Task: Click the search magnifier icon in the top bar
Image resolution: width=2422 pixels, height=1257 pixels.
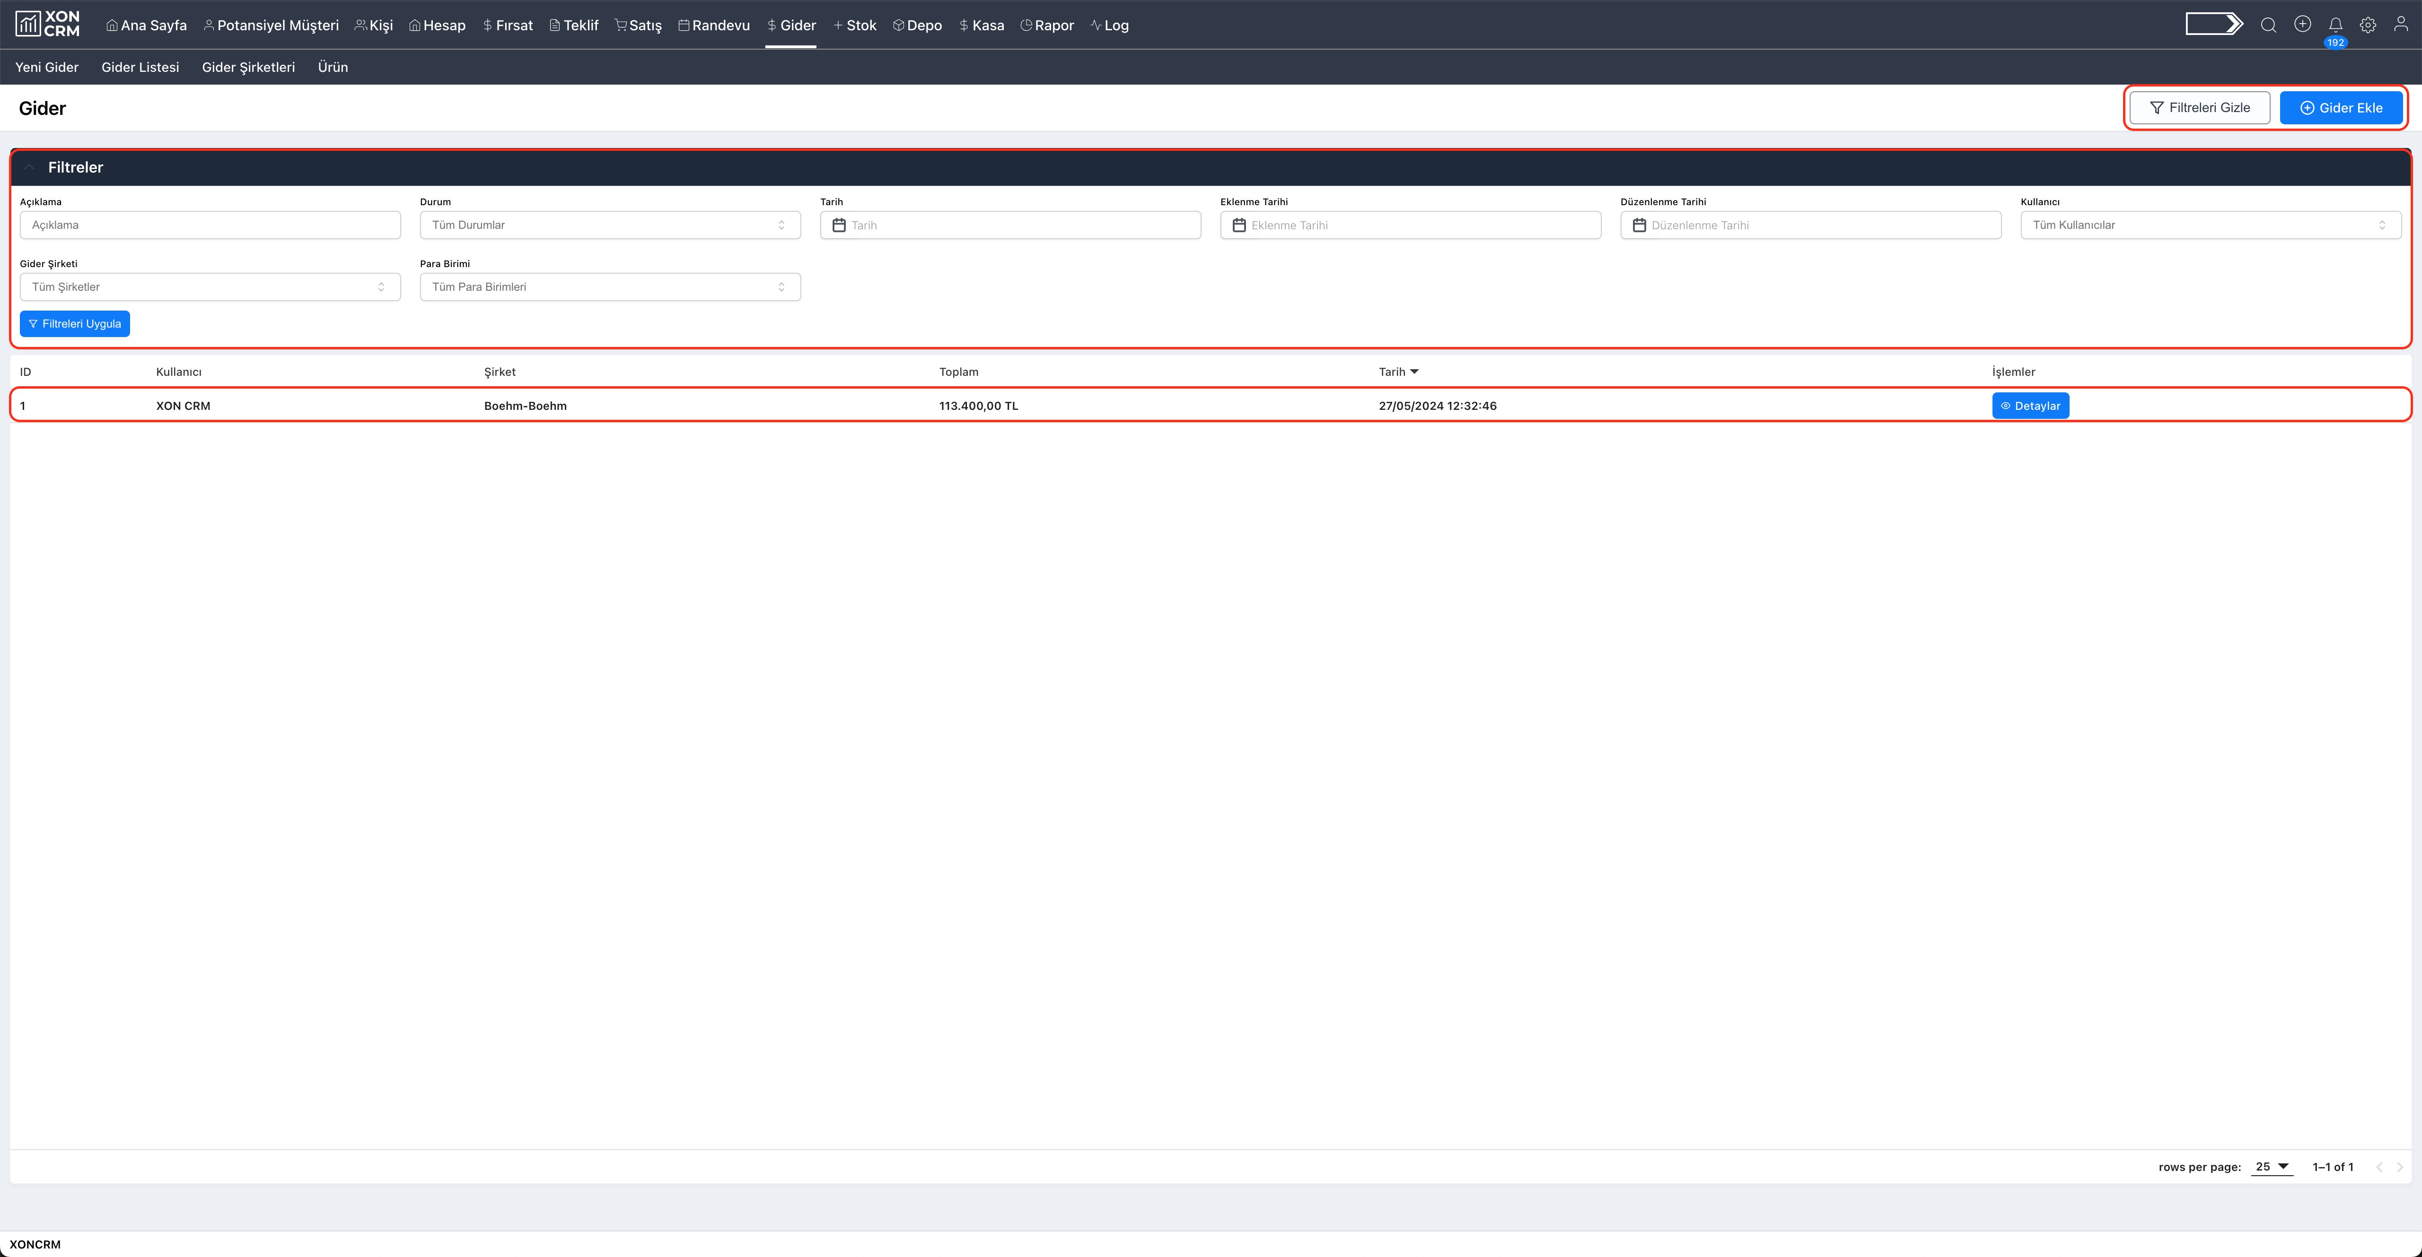Action: click(x=2268, y=26)
